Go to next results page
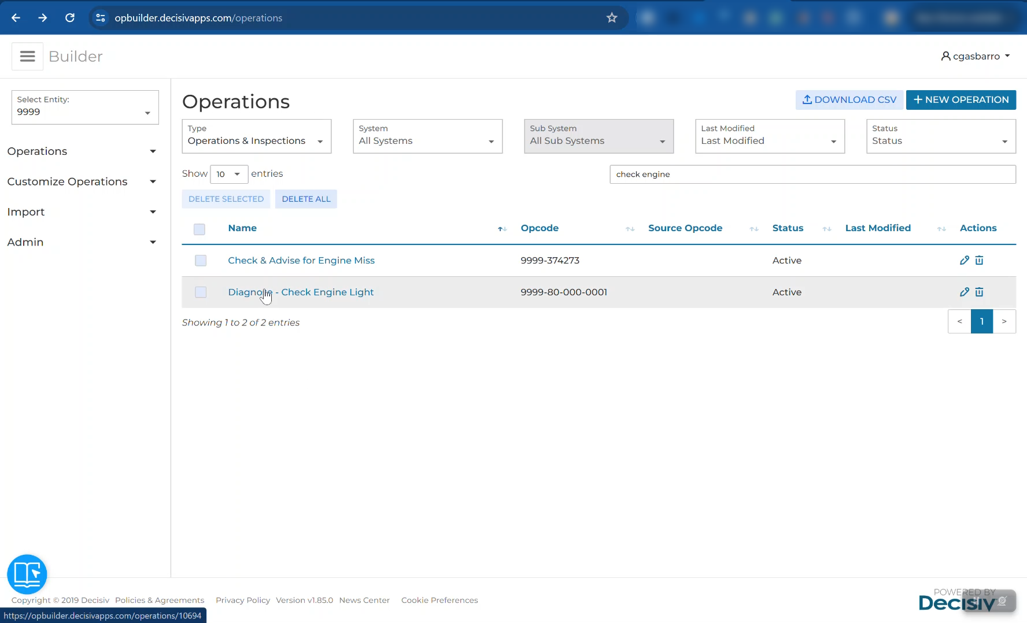Viewport: 1027px width, 623px height. coord(1004,321)
